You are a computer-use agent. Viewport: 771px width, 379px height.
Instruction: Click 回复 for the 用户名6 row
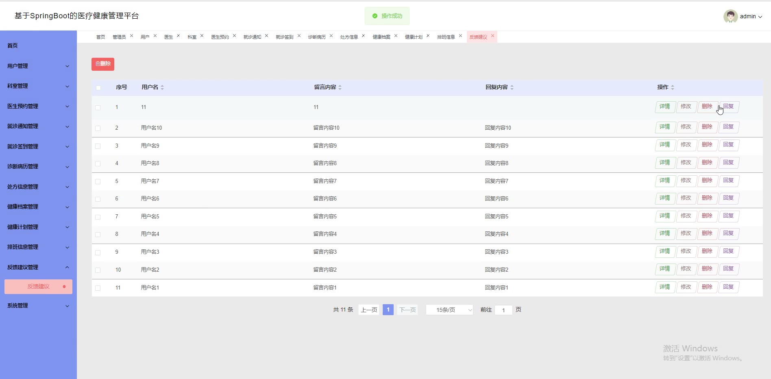[x=729, y=198]
